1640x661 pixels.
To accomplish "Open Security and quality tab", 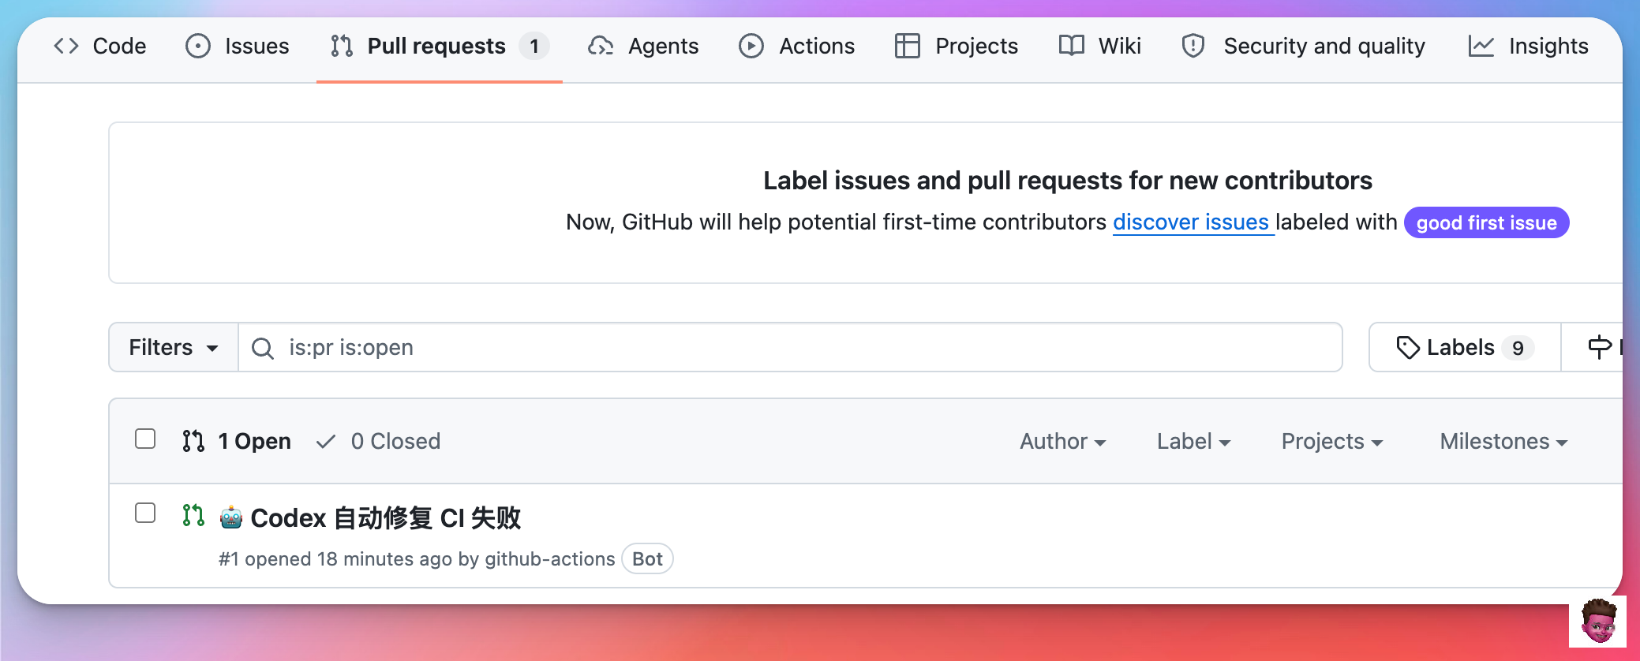I will click(1303, 46).
